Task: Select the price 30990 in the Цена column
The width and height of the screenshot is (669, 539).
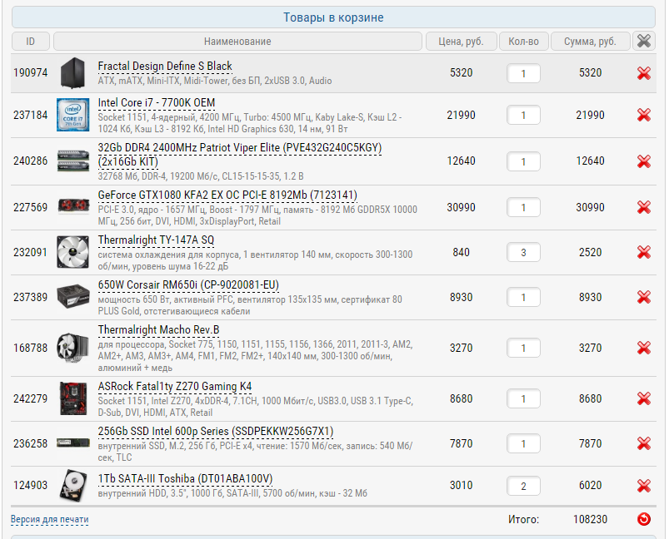Action: pyautogui.click(x=462, y=207)
